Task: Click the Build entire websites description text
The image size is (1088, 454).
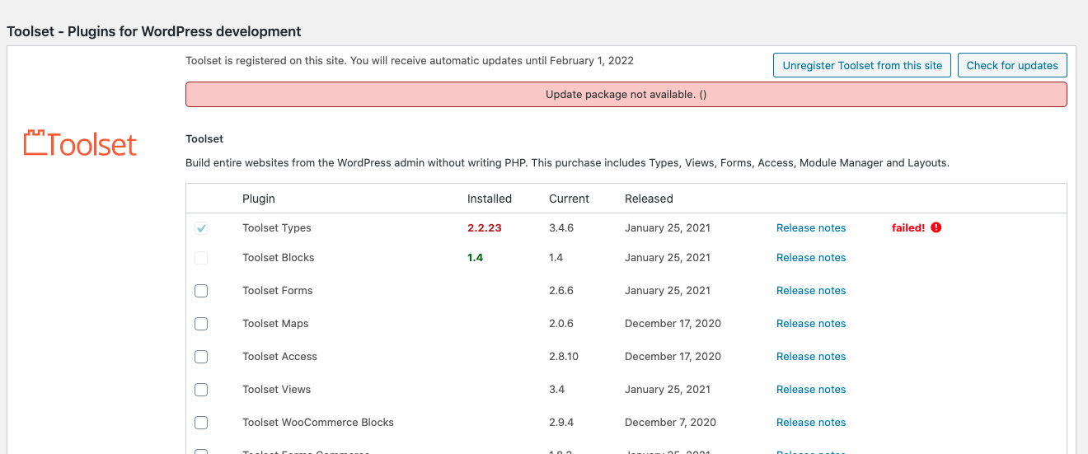Action: pyautogui.click(x=567, y=162)
